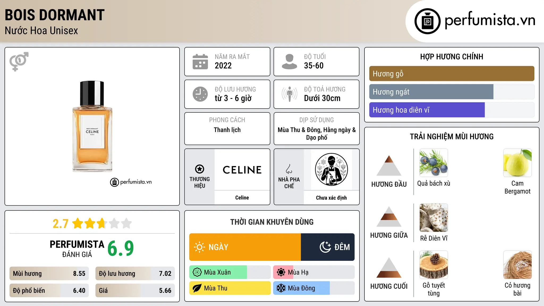Click the Hương ngát accord bar
This screenshot has width=544, height=306.
point(452,92)
